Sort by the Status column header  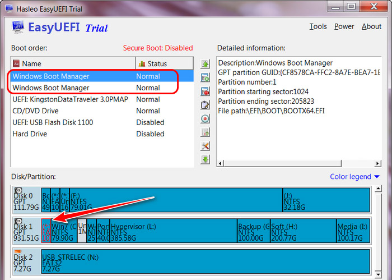pos(165,63)
